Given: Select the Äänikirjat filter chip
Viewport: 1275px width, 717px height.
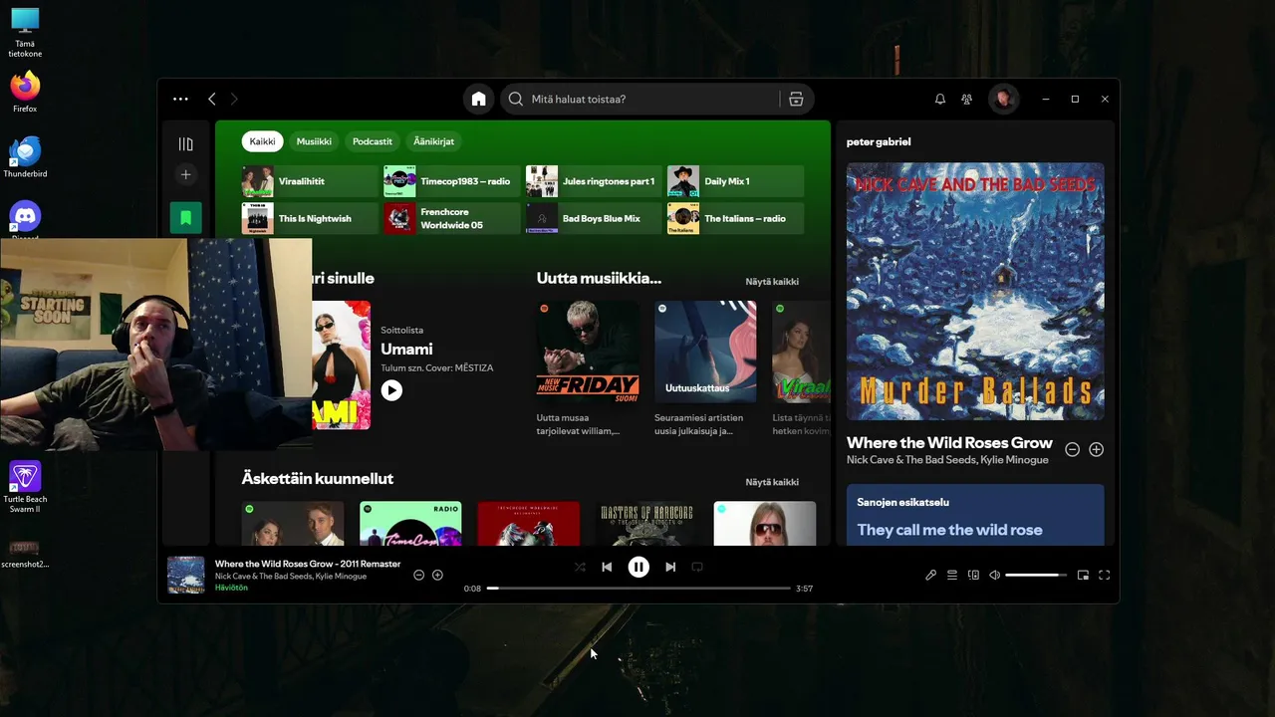Looking at the screenshot, I should click(x=433, y=141).
